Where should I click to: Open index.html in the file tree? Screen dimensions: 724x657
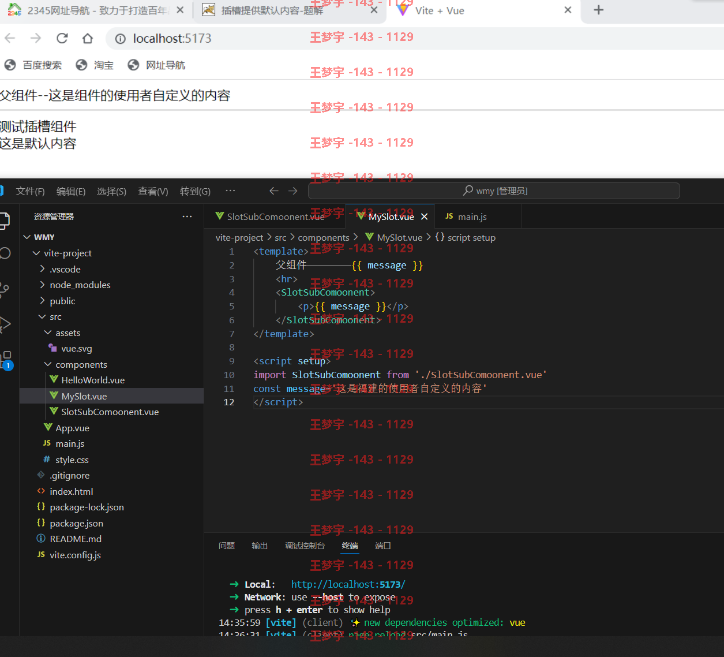point(72,491)
